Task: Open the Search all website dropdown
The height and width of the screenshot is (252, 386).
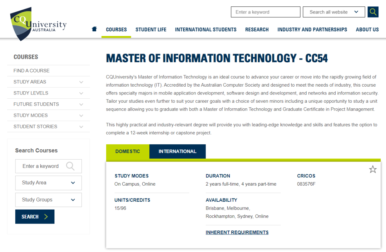Action: click(x=334, y=12)
